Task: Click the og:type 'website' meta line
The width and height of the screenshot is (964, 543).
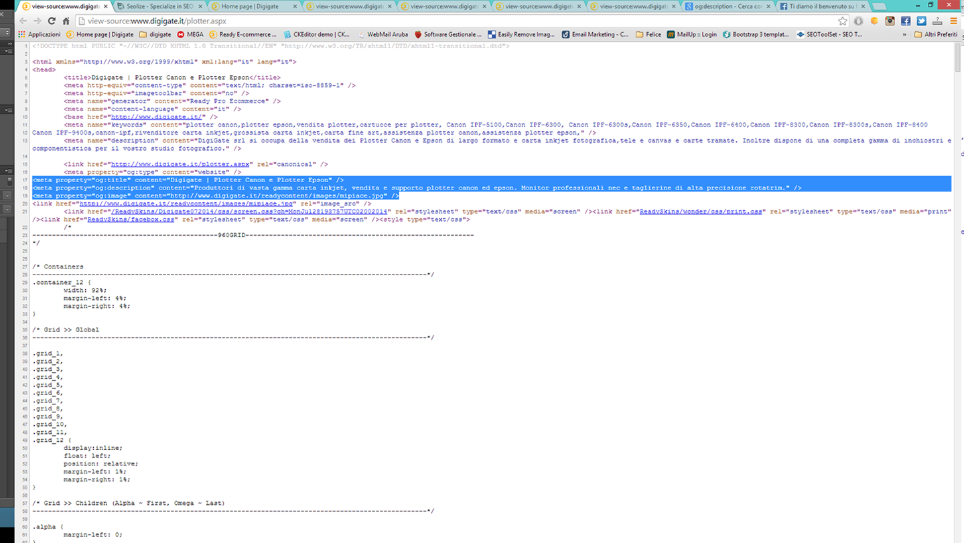Action: tap(153, 172)
